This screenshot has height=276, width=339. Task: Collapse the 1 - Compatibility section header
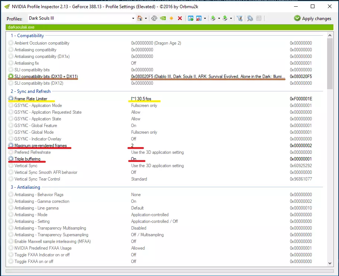tap(28, 36)
